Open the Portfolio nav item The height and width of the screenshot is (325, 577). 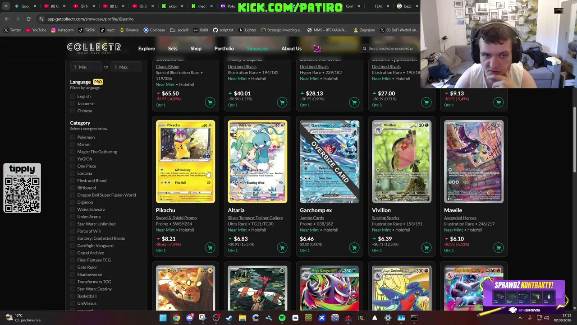(x=224, y=48)
